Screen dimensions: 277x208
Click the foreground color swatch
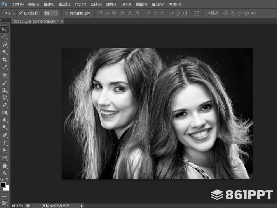pyautogui.click(x=3, y=185)
